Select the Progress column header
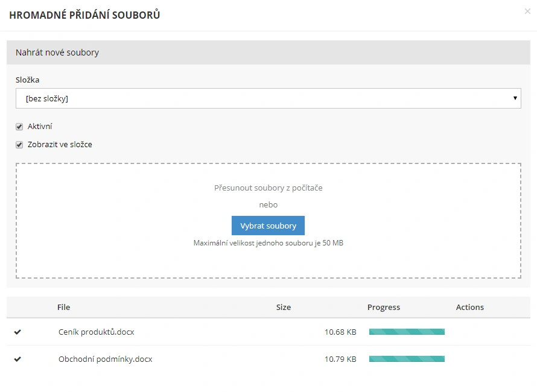Viewport: 537px width, 392px height. 383,307
